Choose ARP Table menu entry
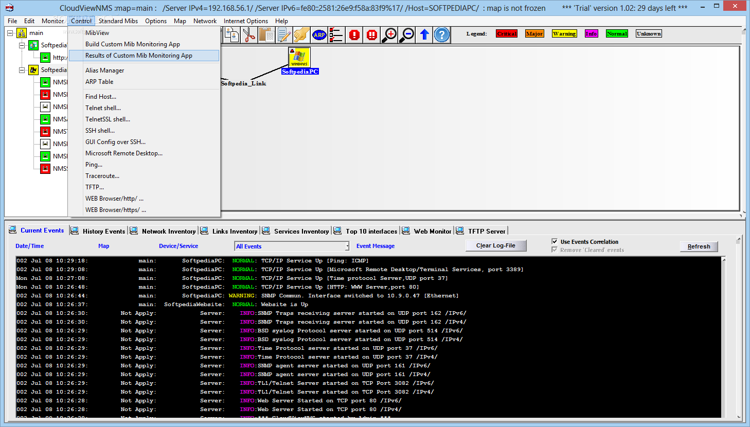The width and height of the screenshot is (750, 427). [x=144, y=82]
